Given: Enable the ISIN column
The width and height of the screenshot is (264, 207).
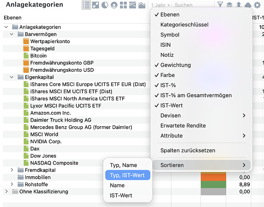Looking at the screenshot, I should (165, 45).
